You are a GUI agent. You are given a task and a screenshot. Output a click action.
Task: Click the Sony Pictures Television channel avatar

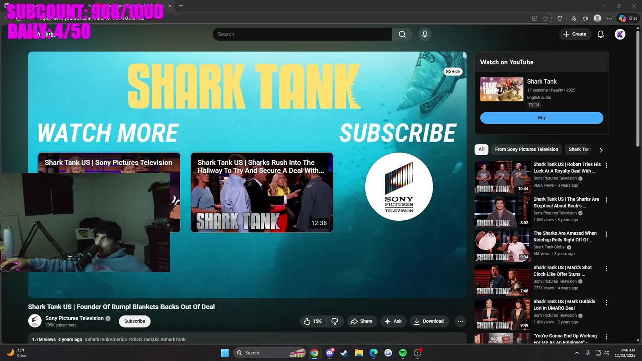click(x=35, y=321)
